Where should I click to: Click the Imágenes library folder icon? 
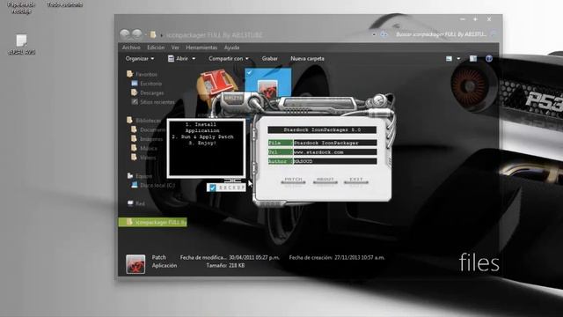(135, 139)
